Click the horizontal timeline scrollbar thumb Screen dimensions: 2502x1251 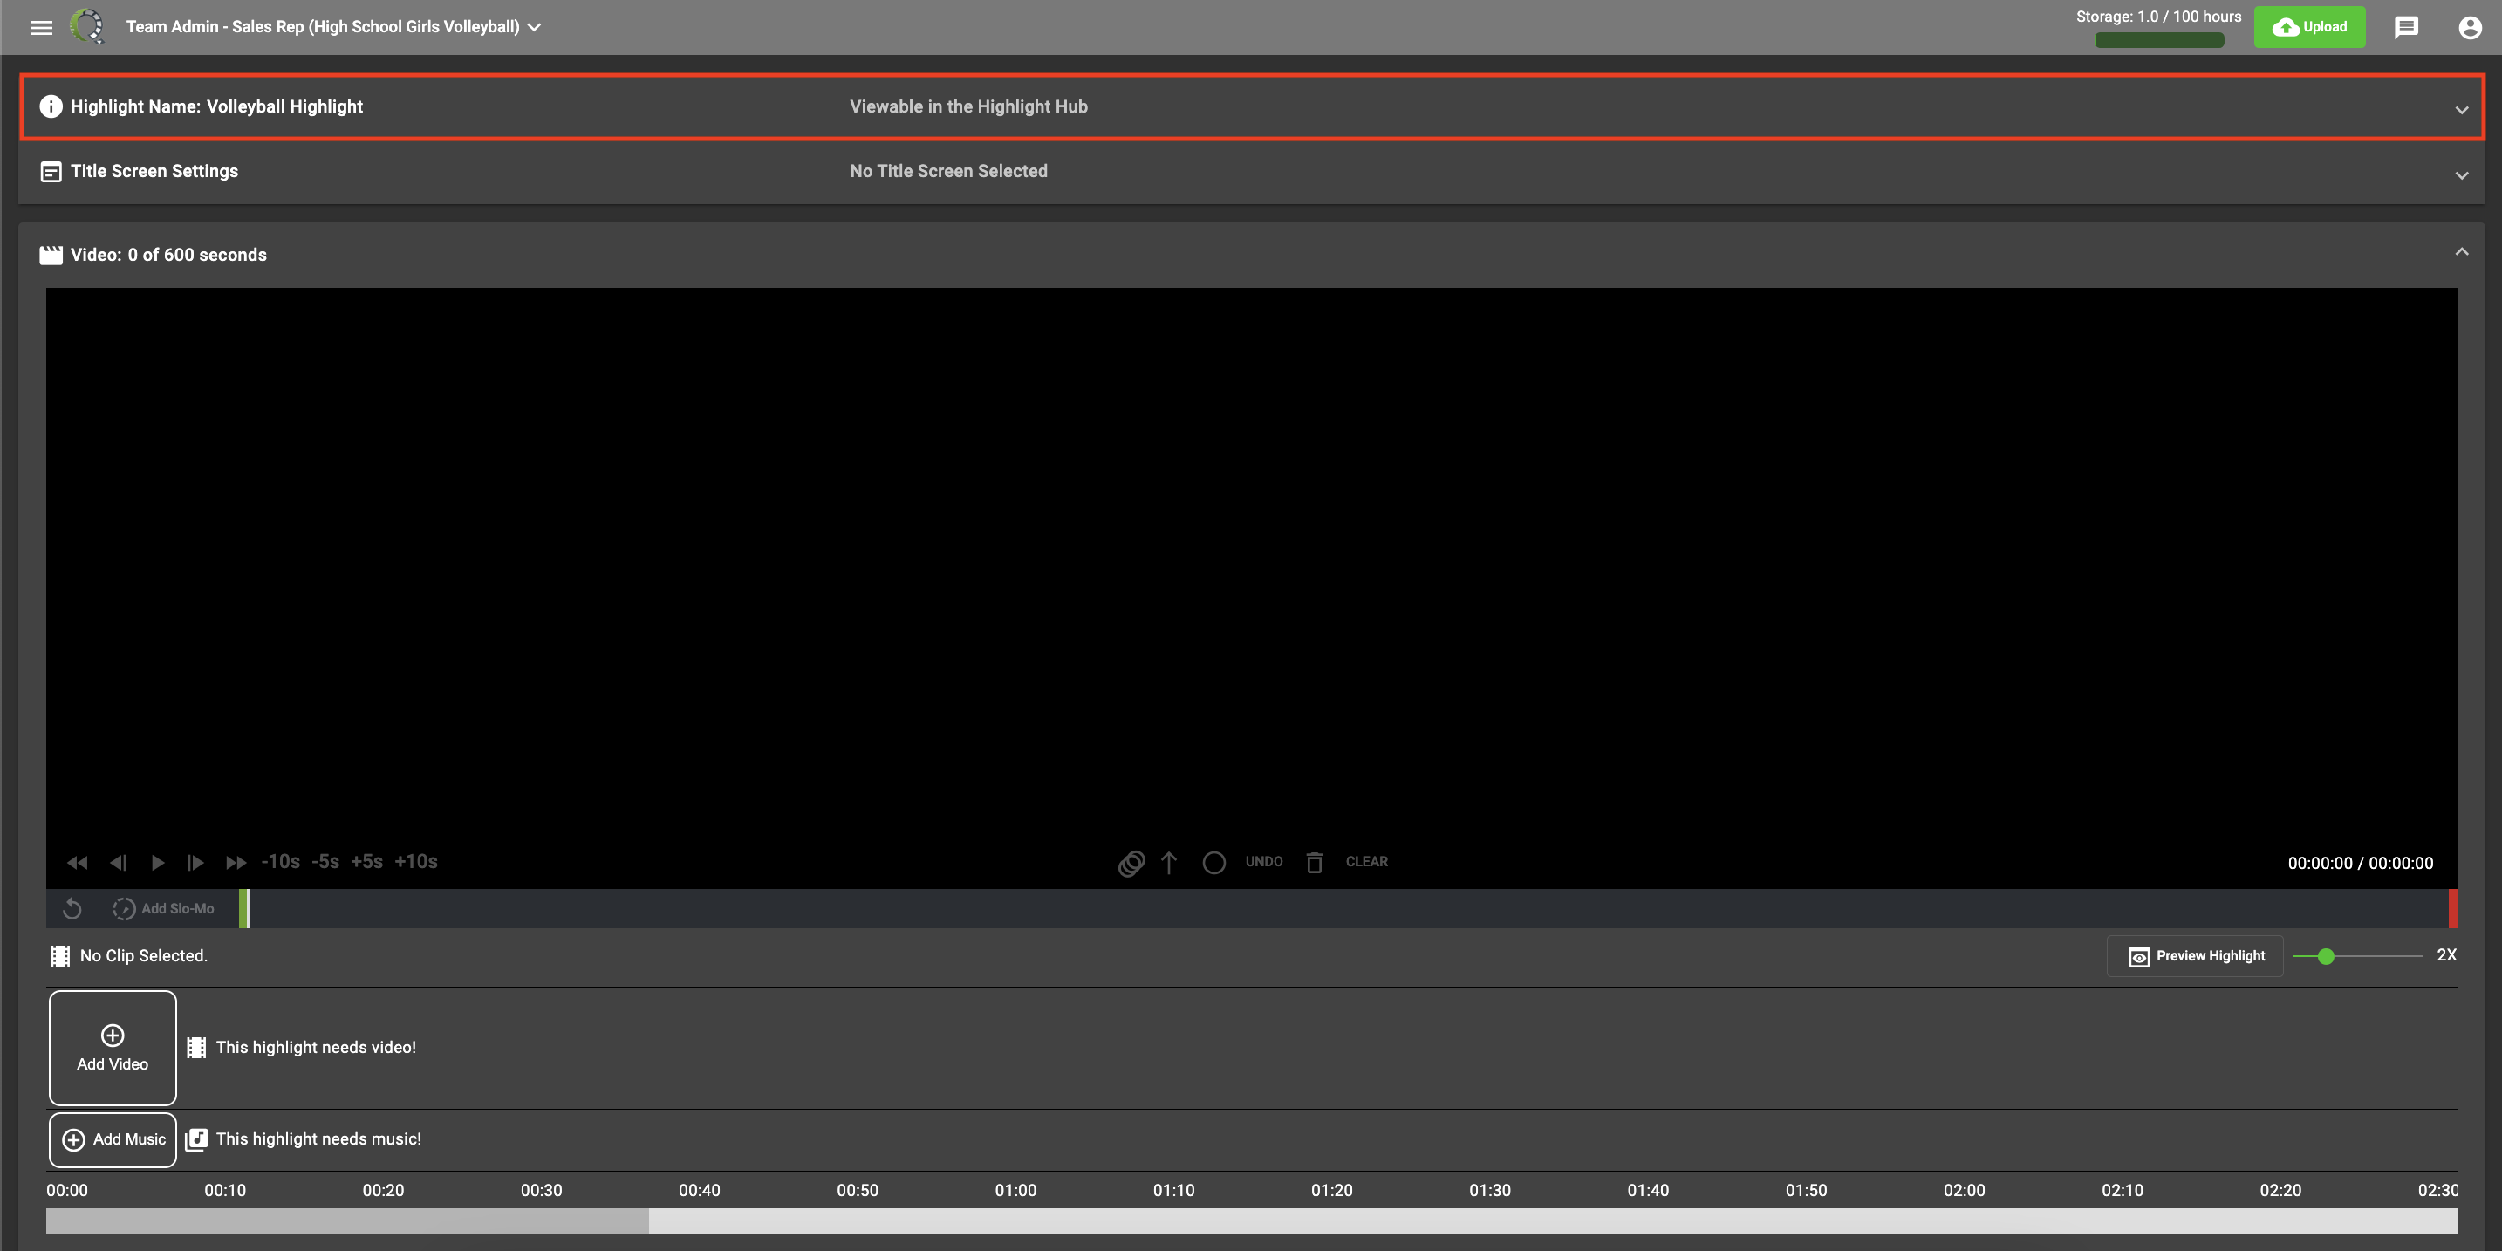click(348, 1220)
